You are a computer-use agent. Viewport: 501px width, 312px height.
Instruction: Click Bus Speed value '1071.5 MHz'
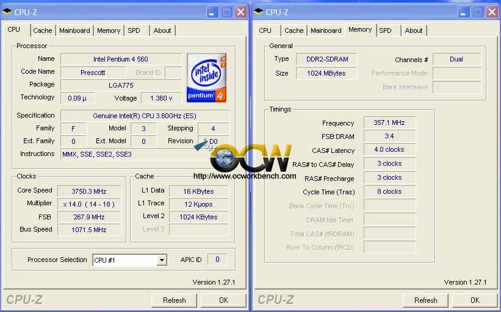[x=89, y=230]
